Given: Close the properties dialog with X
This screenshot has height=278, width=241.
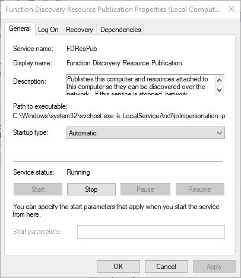Looking at the screenshot, I should (232, 9).
